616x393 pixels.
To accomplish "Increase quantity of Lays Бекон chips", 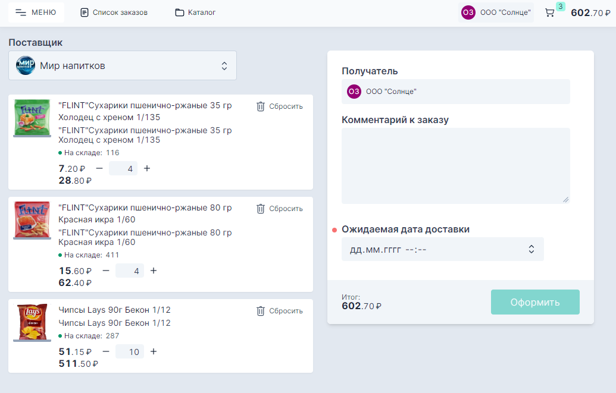I will 154,351.
